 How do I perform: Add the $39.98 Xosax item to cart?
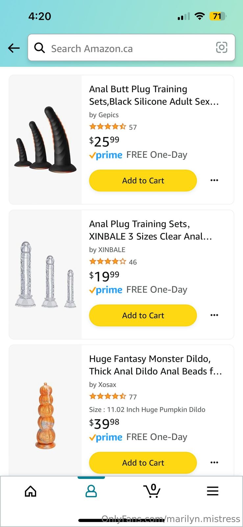click(143, 462)
